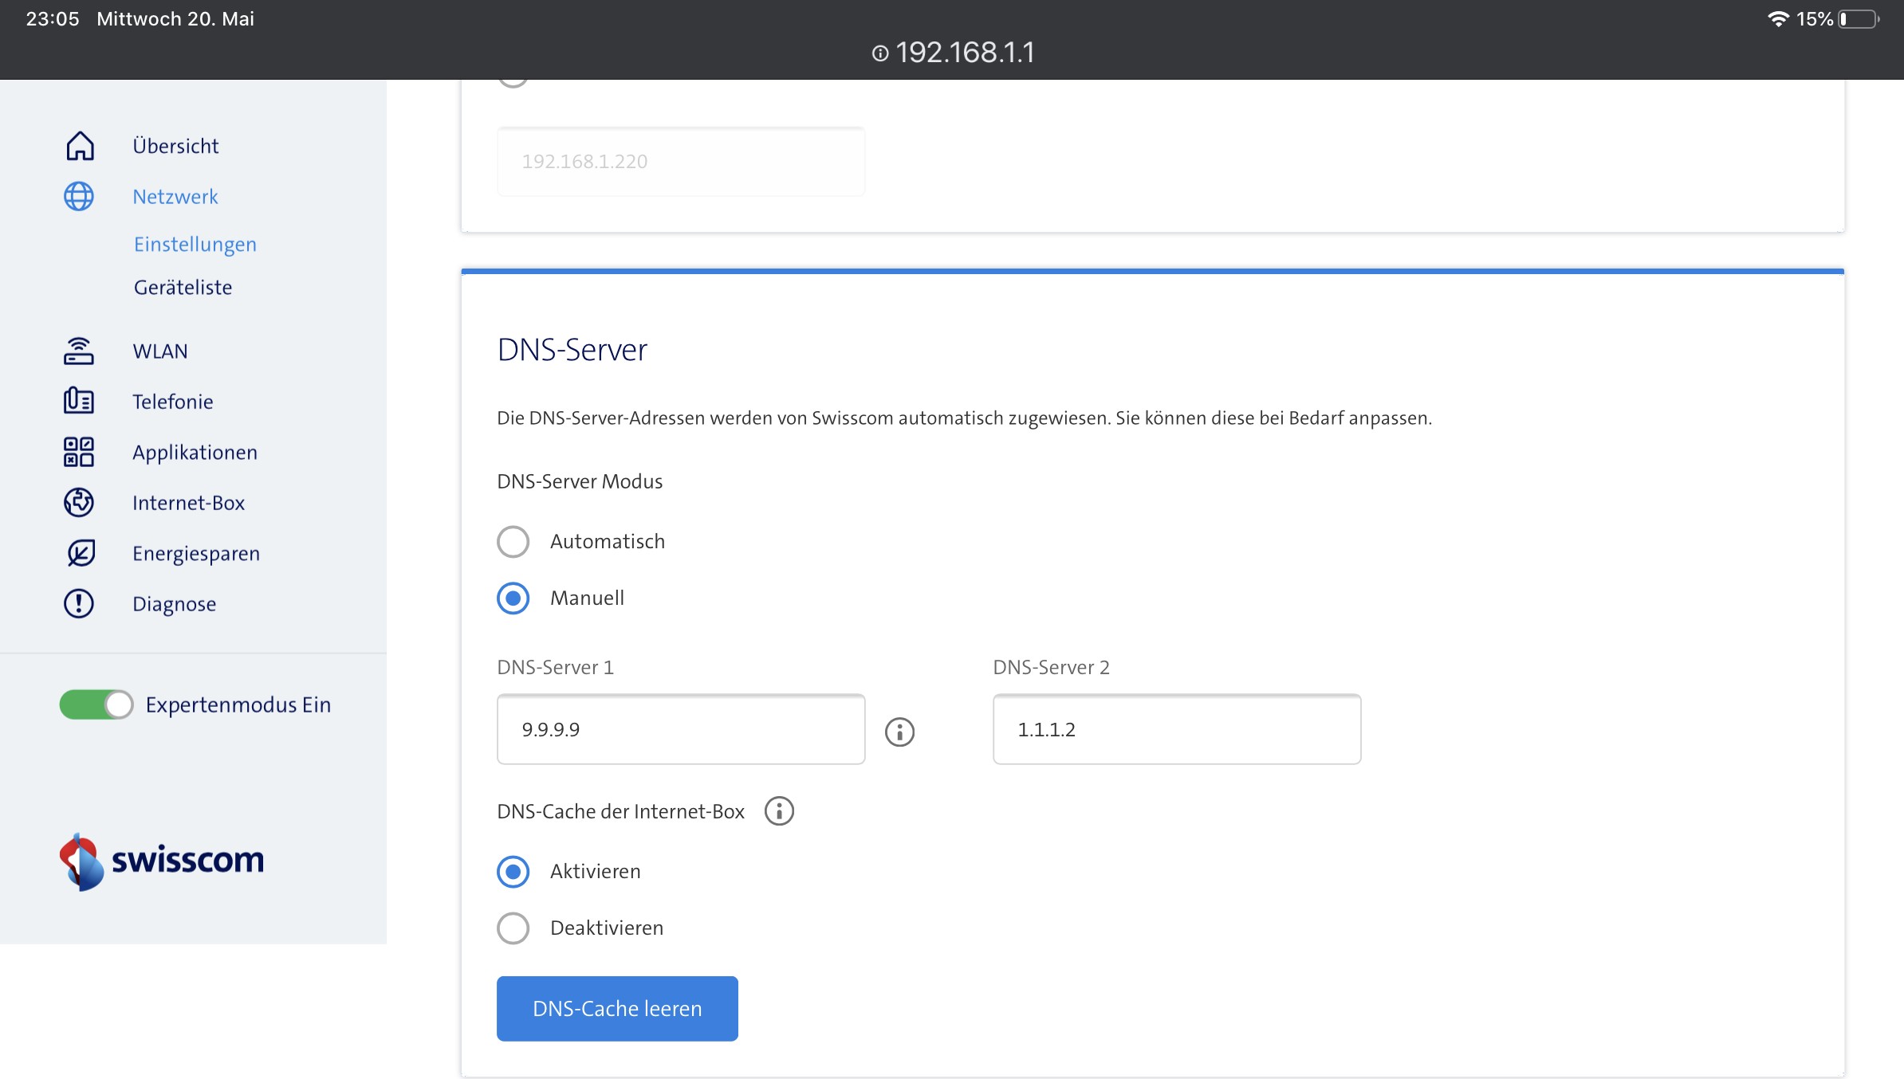Click the Internet-Box icon in sidebar
This screenshot has width=1904, height=1079.
point(79,502)
